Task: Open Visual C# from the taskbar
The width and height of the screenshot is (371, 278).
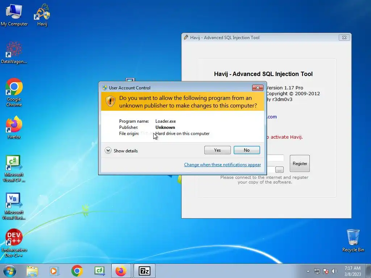Action: click(x=99, y=271)
